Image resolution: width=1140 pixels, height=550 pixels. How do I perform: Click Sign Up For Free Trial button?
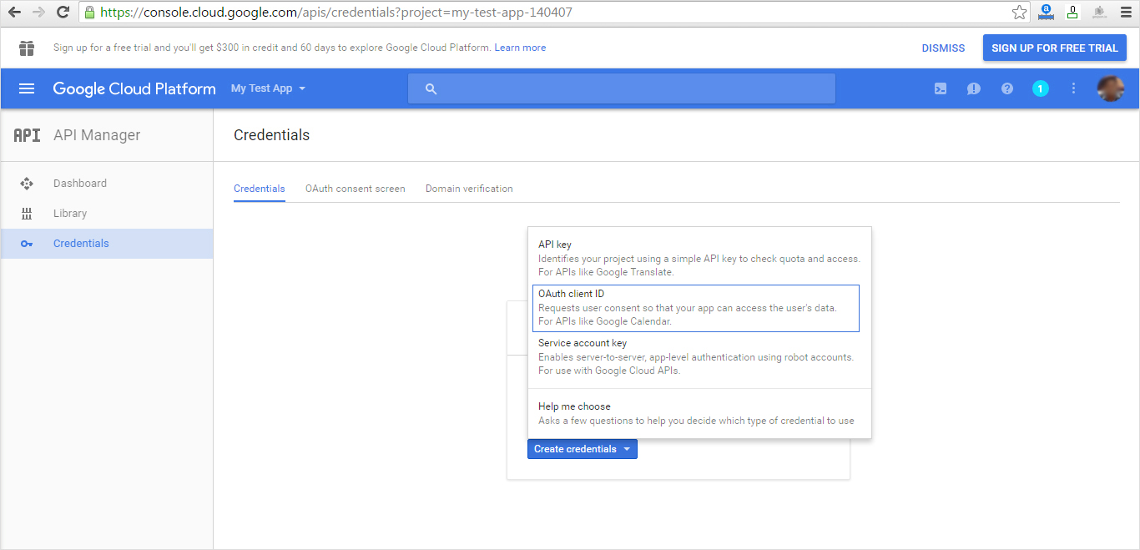(x=1055, y=48)
